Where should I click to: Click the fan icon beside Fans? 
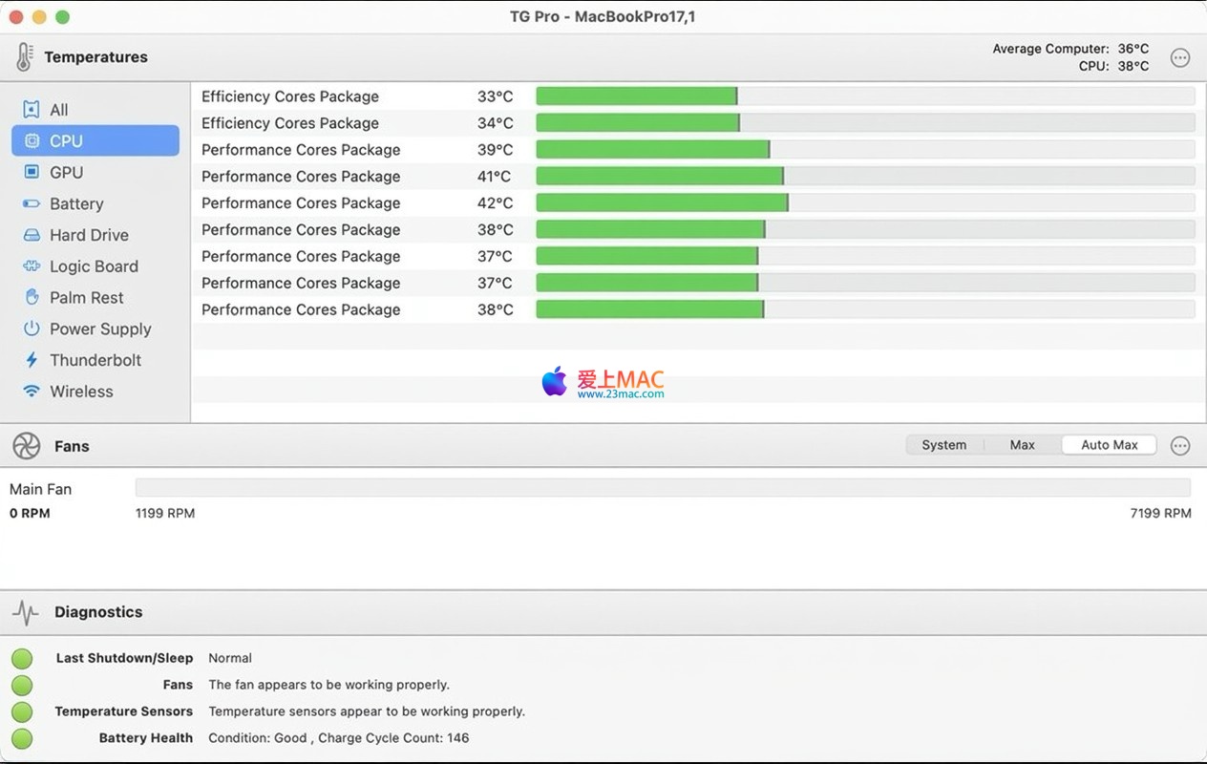26,446
